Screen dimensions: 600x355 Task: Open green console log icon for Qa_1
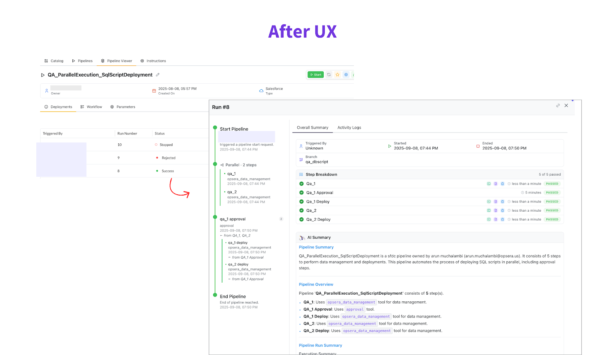point(489,184)
